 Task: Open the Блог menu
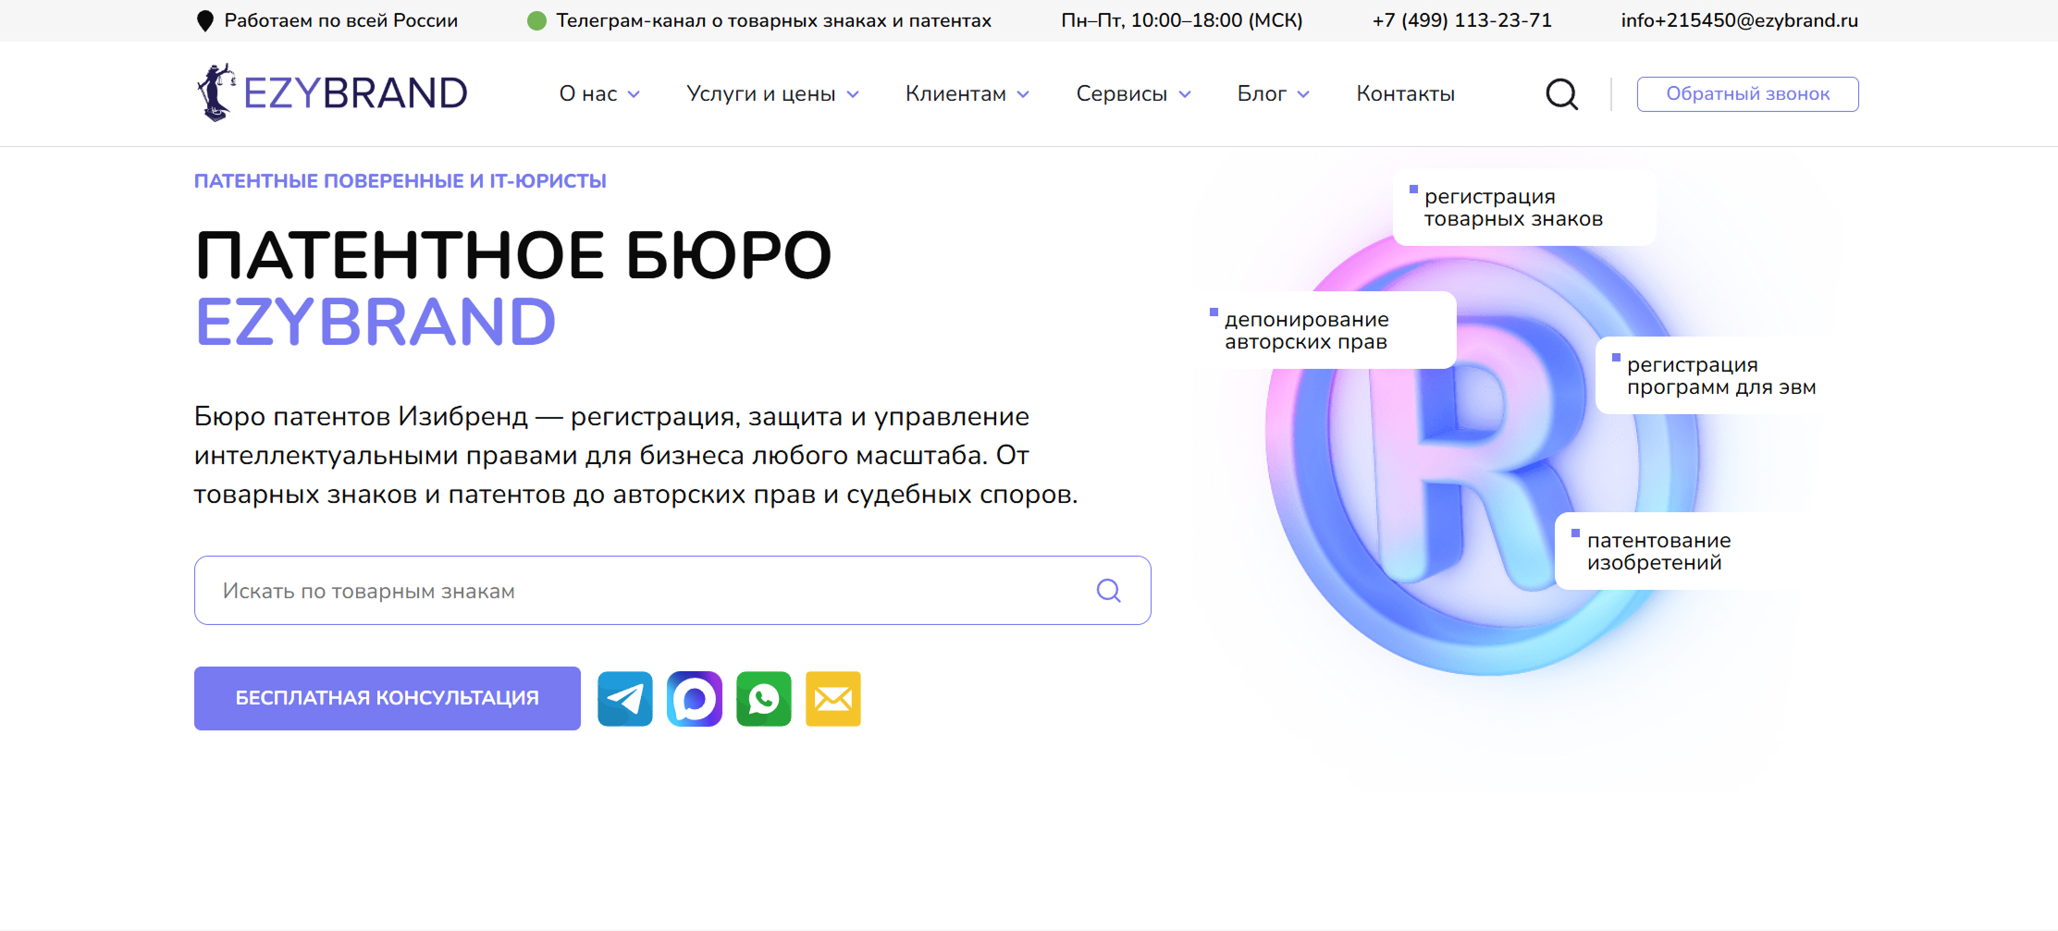point(1262,94)
